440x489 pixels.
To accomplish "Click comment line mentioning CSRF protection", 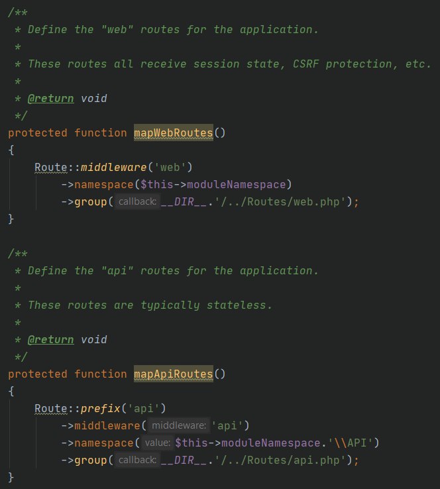I will tap(229, 64).
